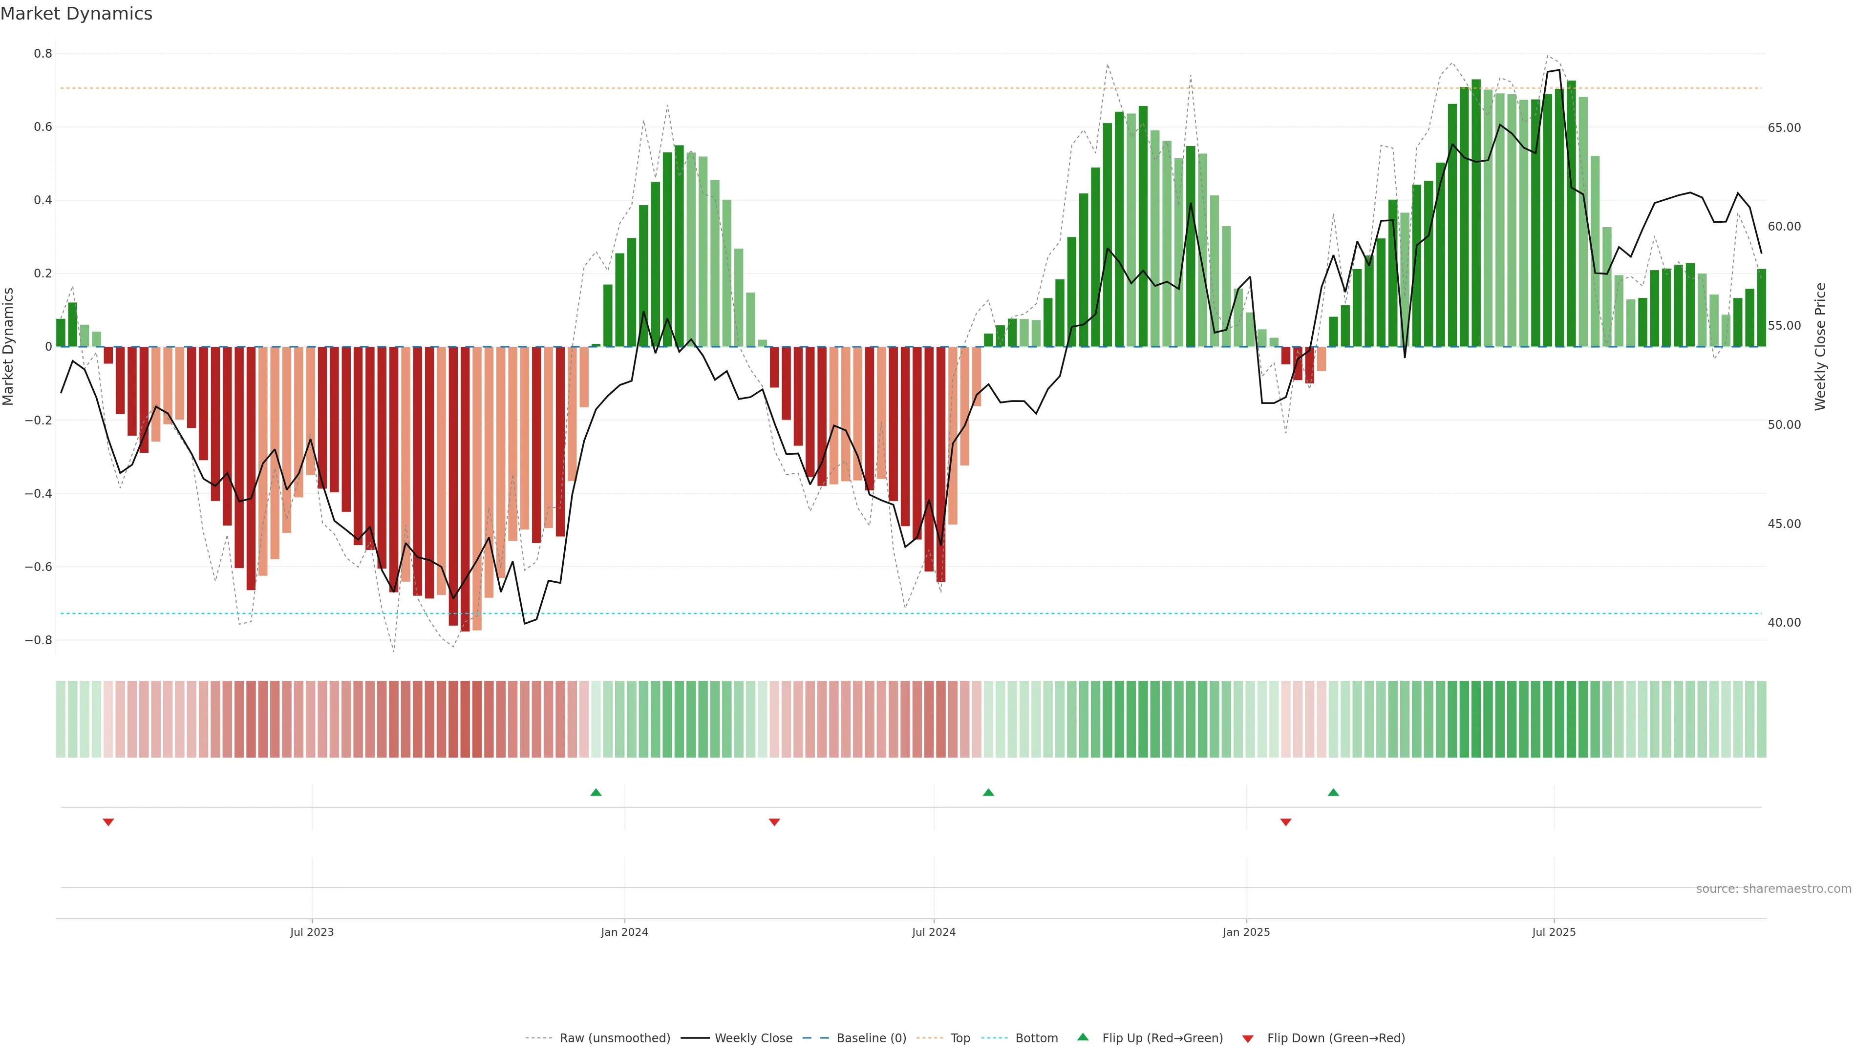Click the Jul 2023 x-axis label
Image resolution: width=1876 pixels, height=1055 pixels.
coord(312,932)
